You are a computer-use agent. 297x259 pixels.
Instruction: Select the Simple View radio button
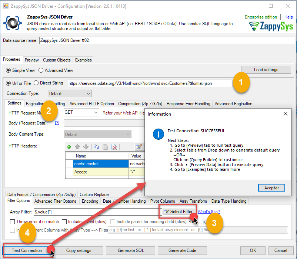point(9,70)
